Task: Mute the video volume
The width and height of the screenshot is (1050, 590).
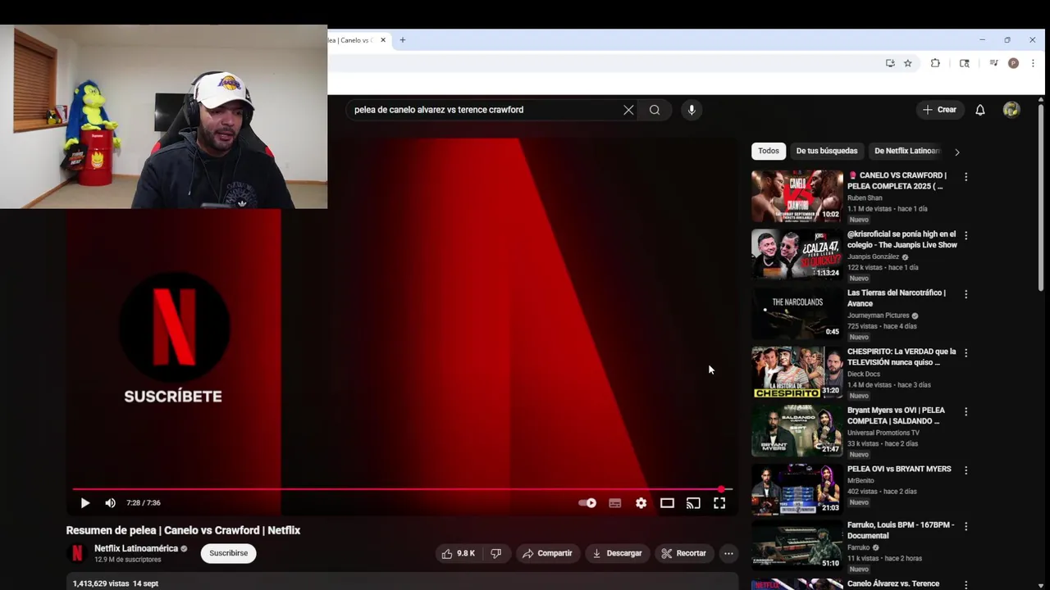Action: point(110,503)
